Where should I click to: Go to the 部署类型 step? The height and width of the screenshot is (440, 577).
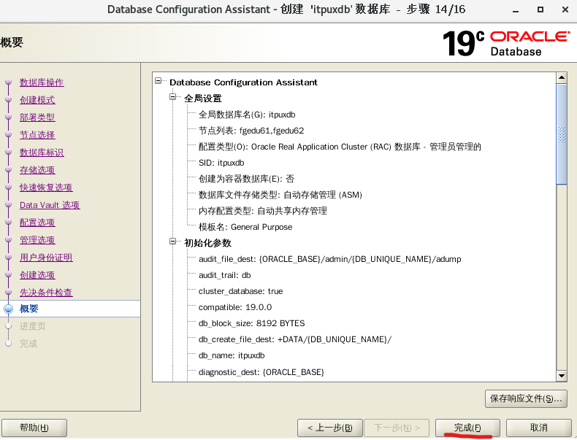click(37, 117)
